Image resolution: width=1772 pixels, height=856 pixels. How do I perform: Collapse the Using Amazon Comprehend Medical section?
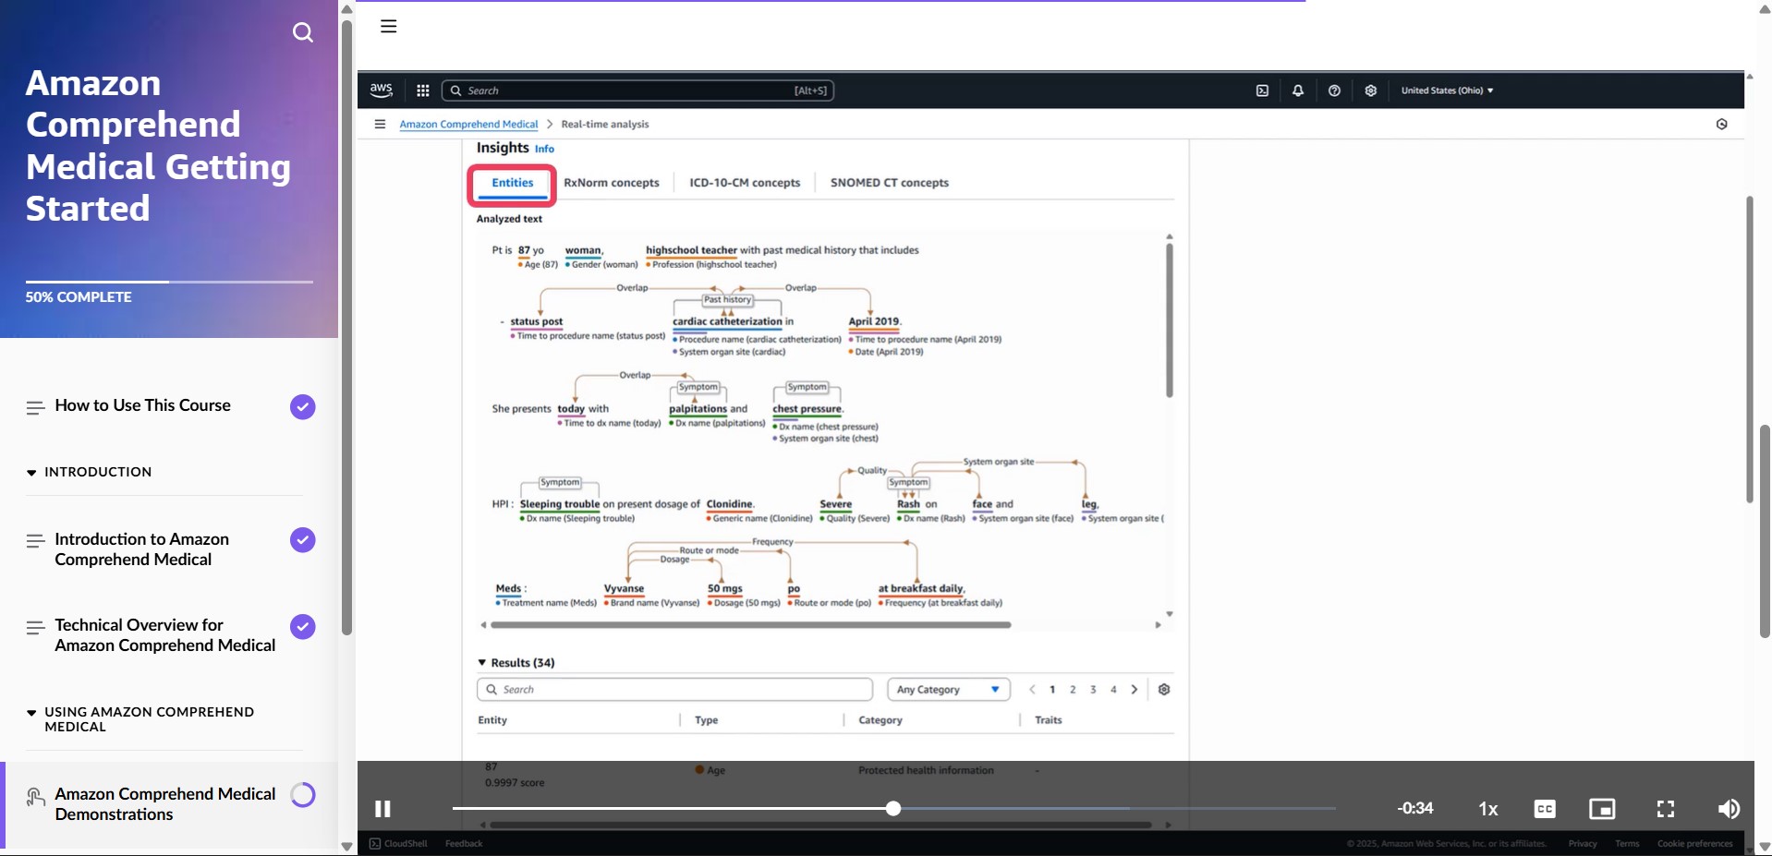coord(32,713)
